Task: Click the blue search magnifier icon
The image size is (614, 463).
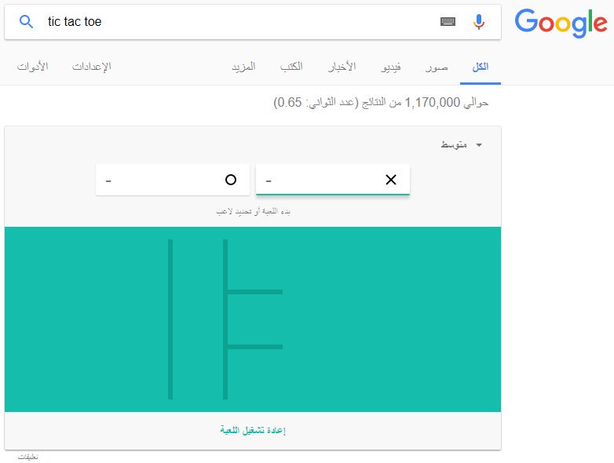Action: pyautogui.click(x=26, y=22)
